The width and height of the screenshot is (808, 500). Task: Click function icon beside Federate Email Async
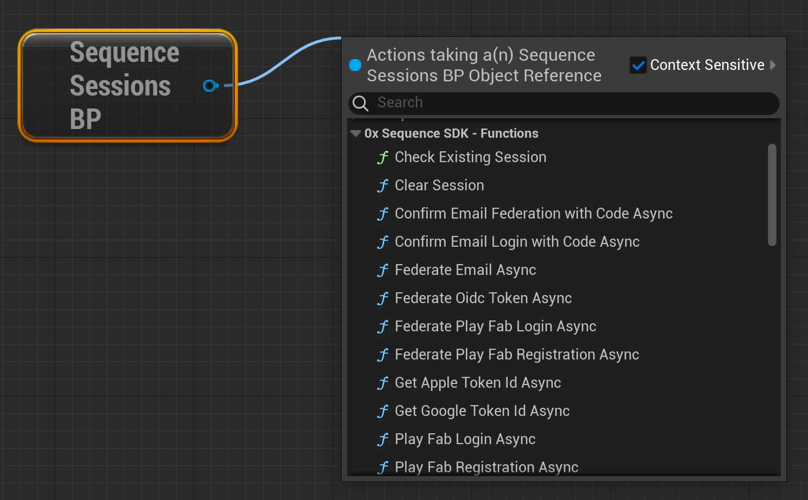pos(383,270)
